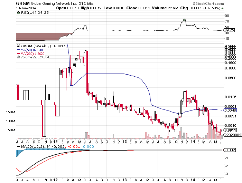
Task: Click the last price tag 0.0011
Action: pyautogui.click(x=230, y=130)
